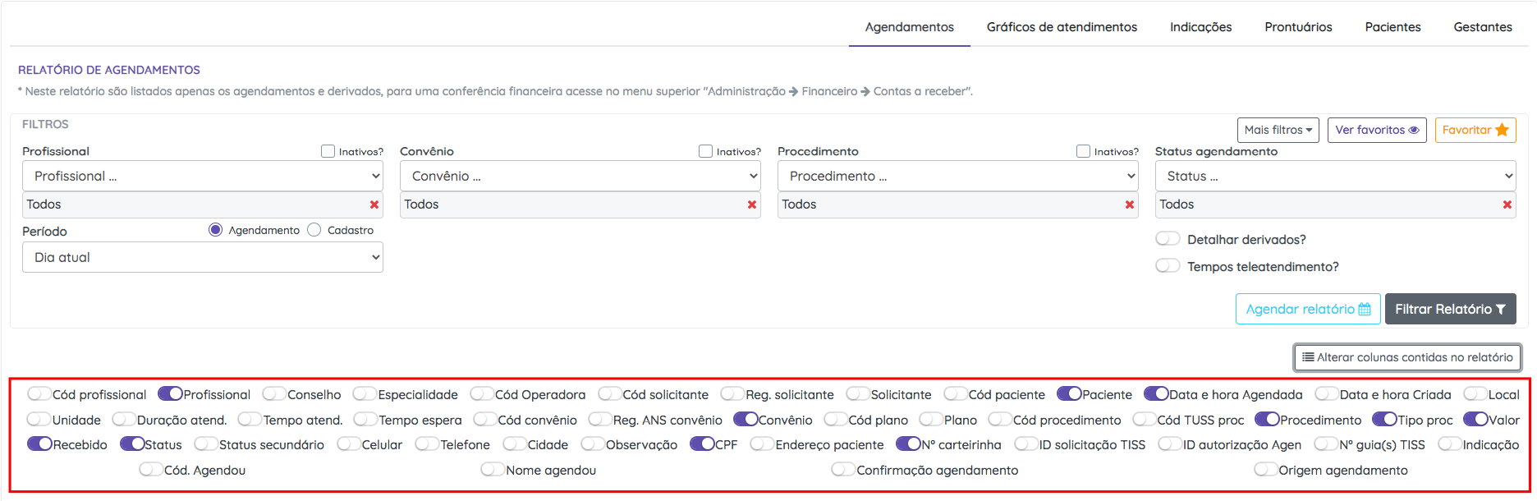The image size is (1537, 501).
Task: Open the Mais filtros dropdown
Action: tap(1278, 130)
